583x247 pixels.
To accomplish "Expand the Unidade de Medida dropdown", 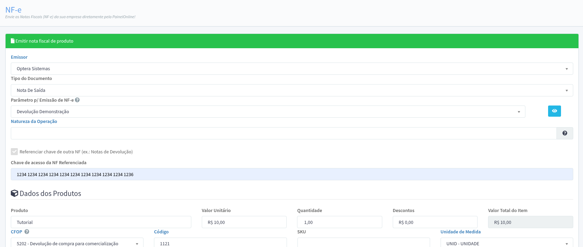I will 506,243.
